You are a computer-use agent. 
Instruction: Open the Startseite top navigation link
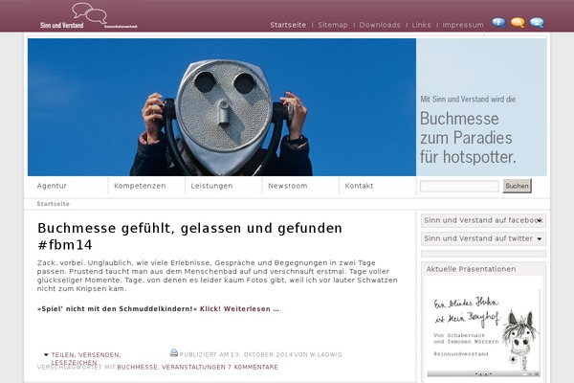click(288, 25)
